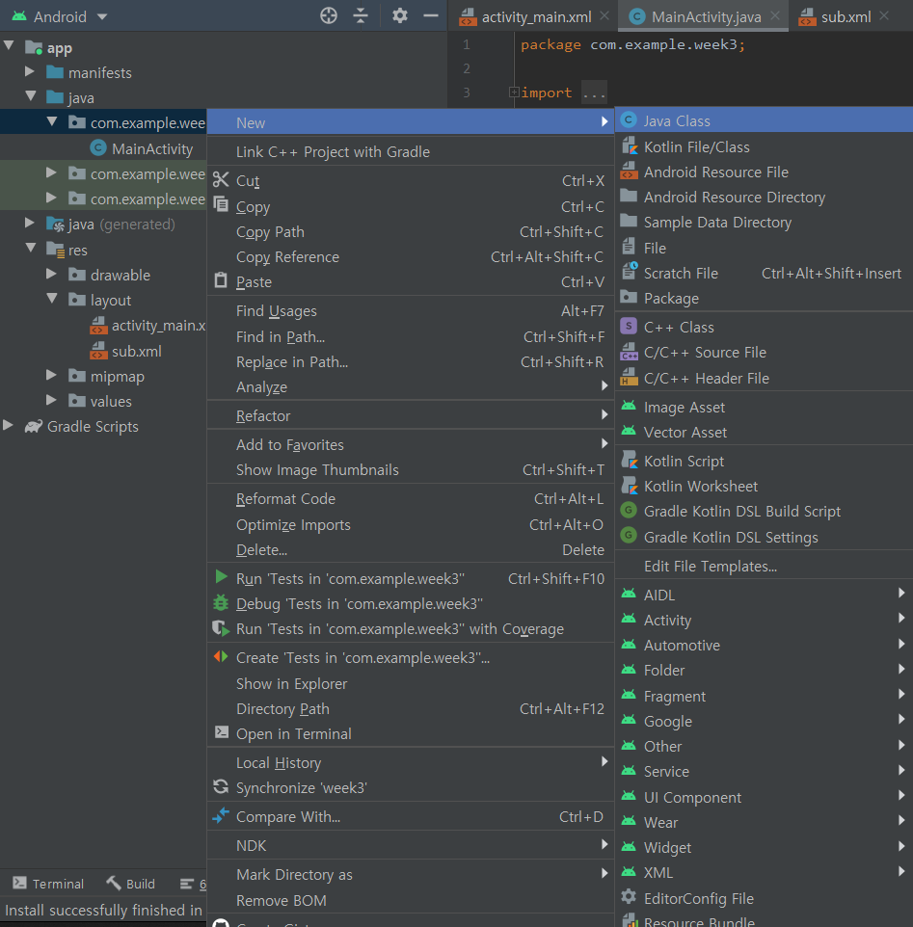The image size is (913, 927).
Task: Click the Scratch File clock icon
Action: click(630, 272)
